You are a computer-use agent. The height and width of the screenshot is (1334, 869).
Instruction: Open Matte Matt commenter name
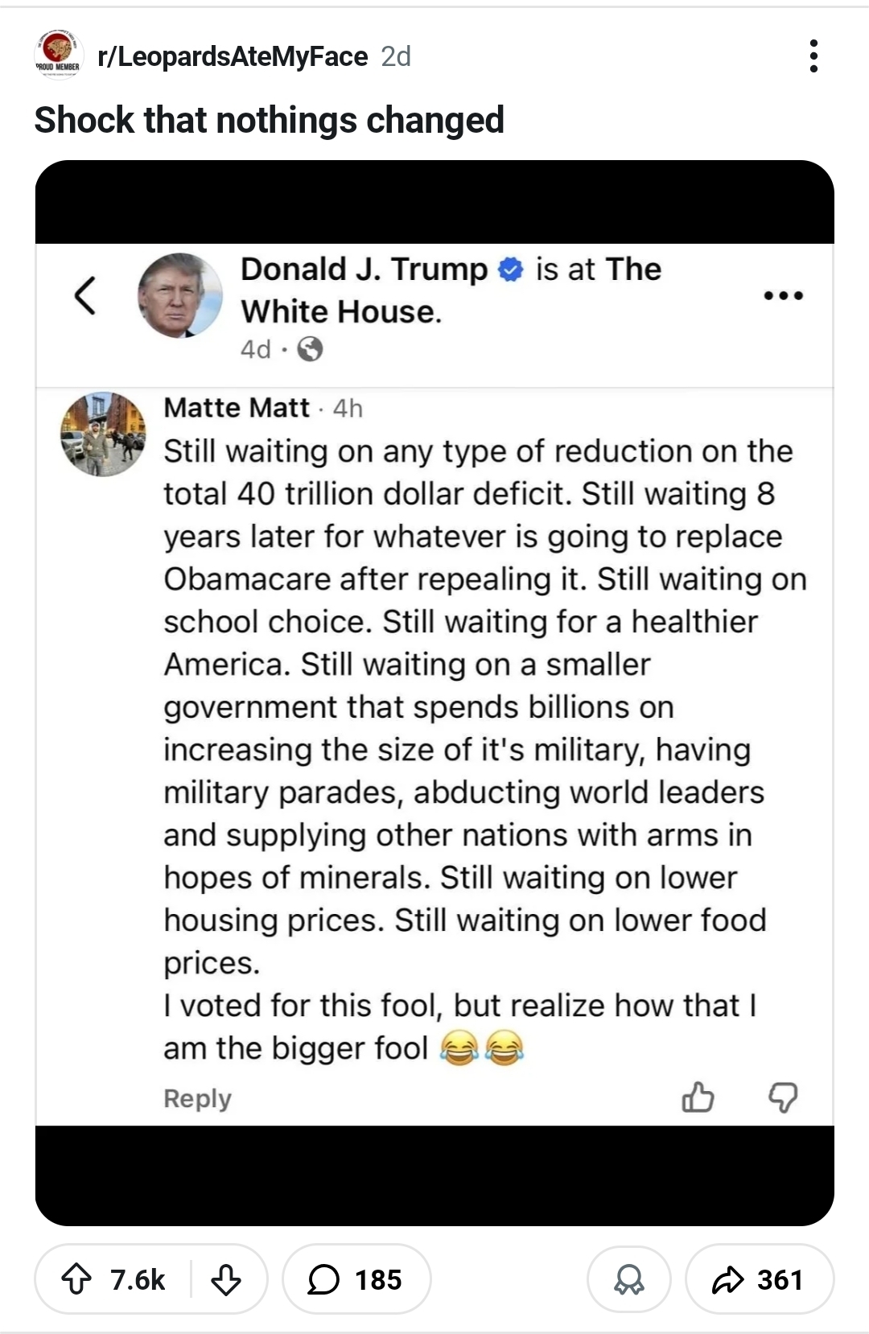236,408
